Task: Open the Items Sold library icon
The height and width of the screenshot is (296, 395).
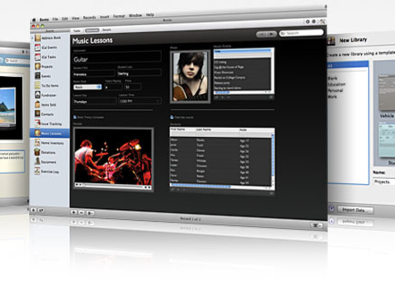Action: tap(37, 104)
